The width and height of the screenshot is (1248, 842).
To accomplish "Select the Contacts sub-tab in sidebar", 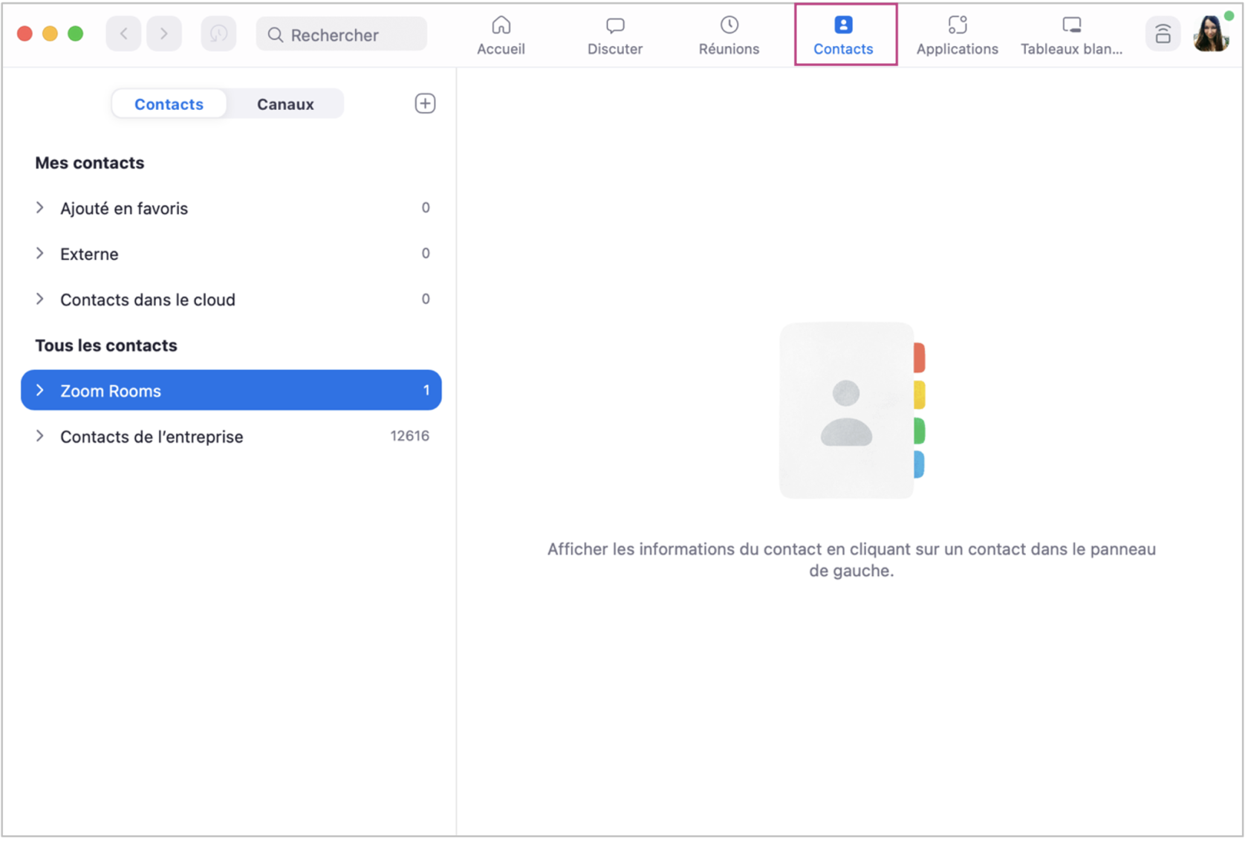I will 169,104.
